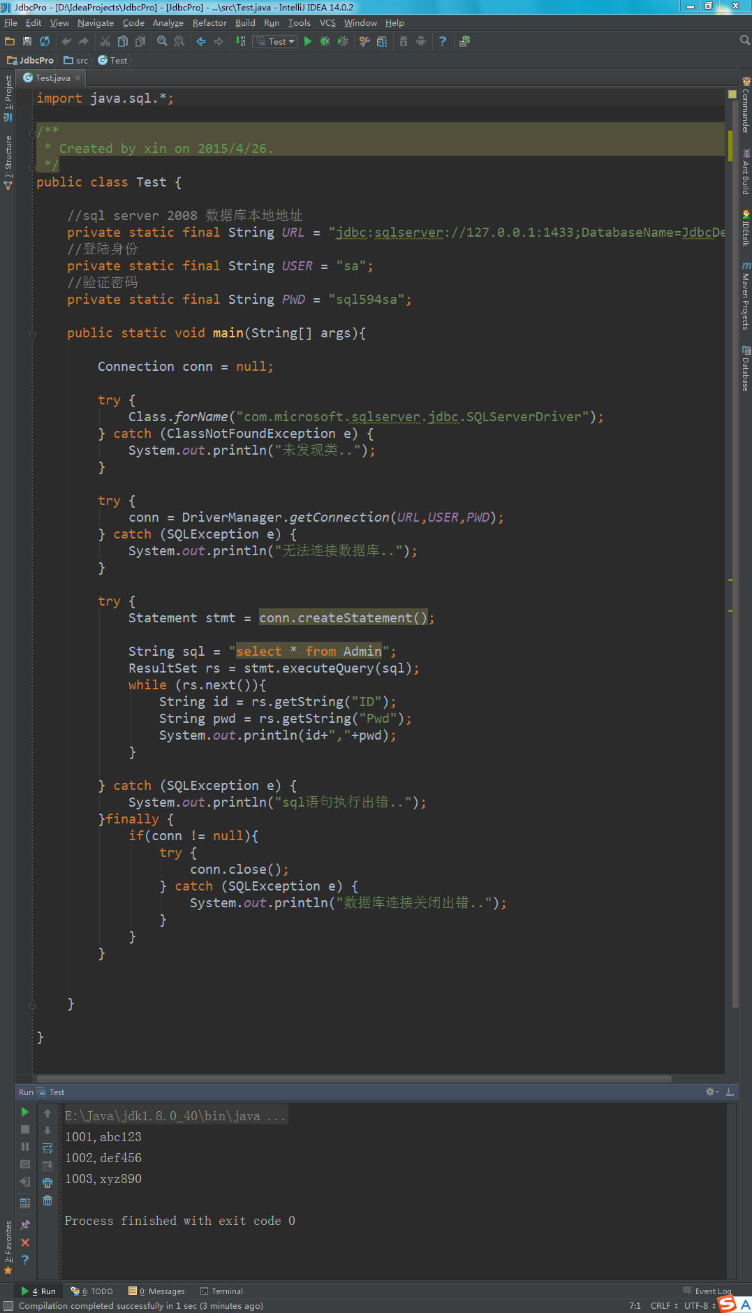The width and height of the screenshot is (752, 1313).
Task: Click the Search Everywhere magnifier at top right
Action: (744, 41)
